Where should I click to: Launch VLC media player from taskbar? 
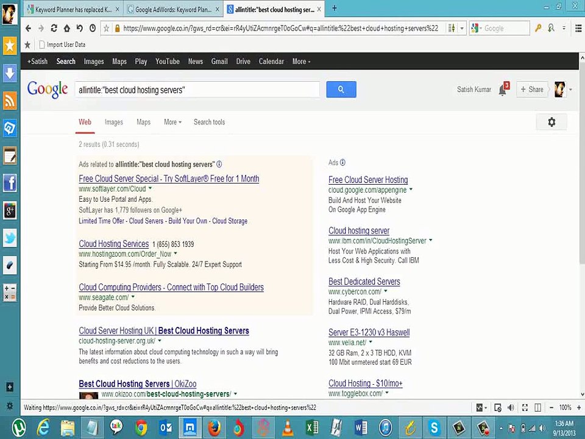click(287, 428)
